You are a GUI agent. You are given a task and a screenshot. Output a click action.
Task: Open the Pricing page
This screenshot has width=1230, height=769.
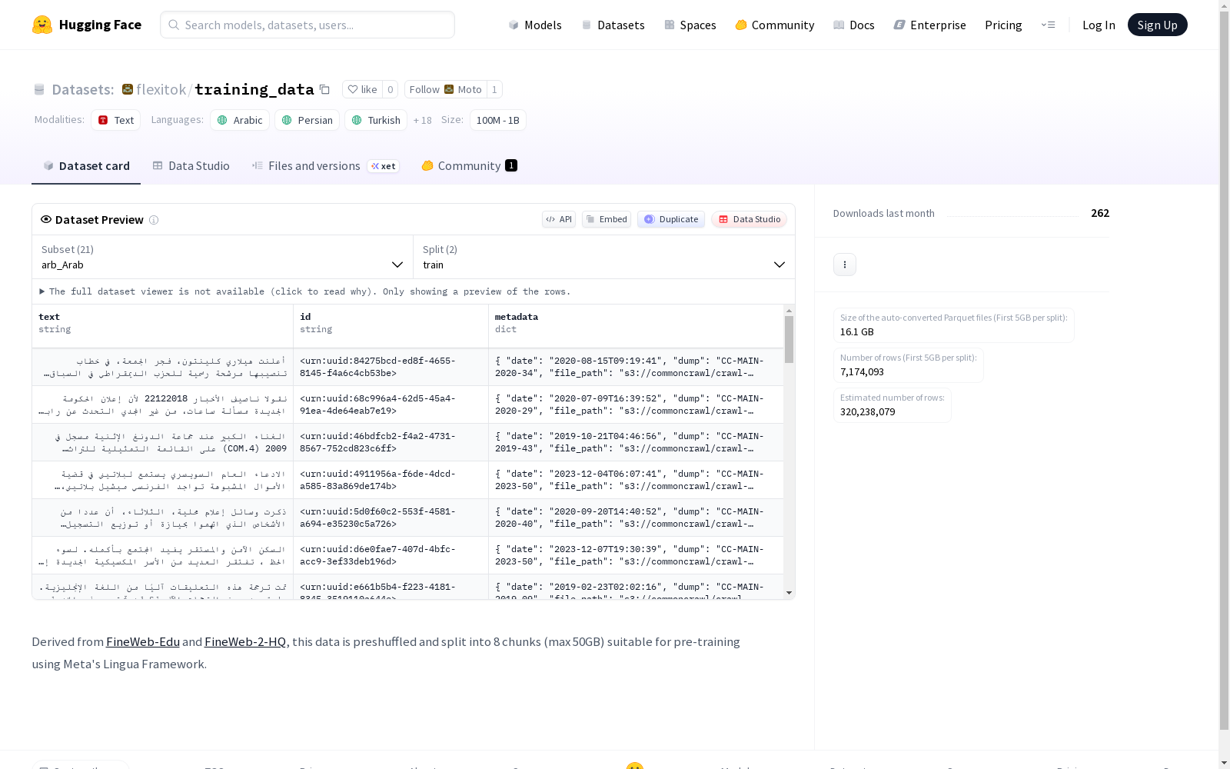pos(1003,25)
